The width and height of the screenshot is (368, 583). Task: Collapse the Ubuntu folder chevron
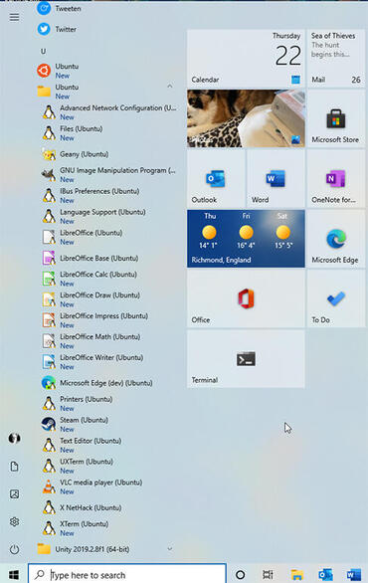tap(170, 87)
